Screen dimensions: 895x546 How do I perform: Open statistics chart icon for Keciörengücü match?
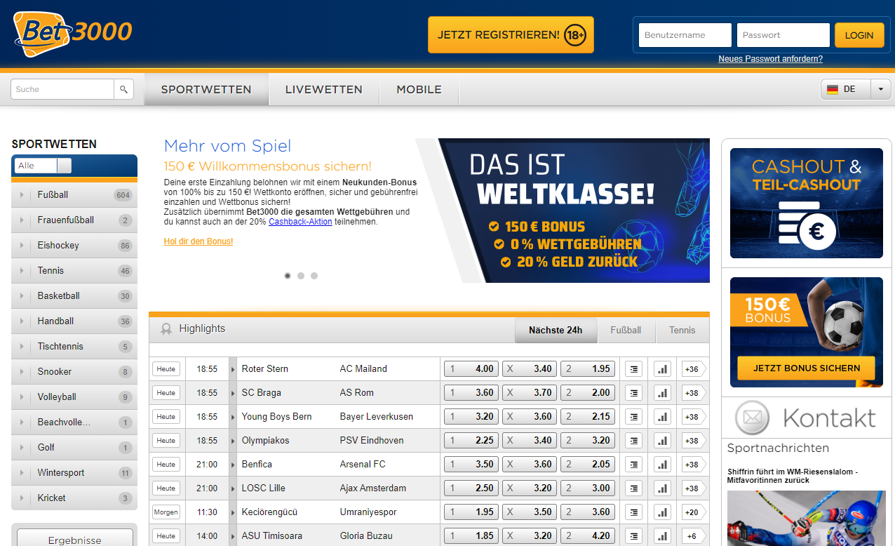click(x=662, y=512)
